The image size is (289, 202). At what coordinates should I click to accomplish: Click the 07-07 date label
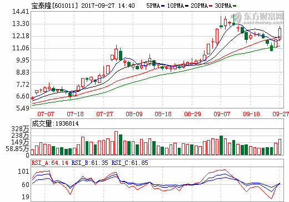46,114
